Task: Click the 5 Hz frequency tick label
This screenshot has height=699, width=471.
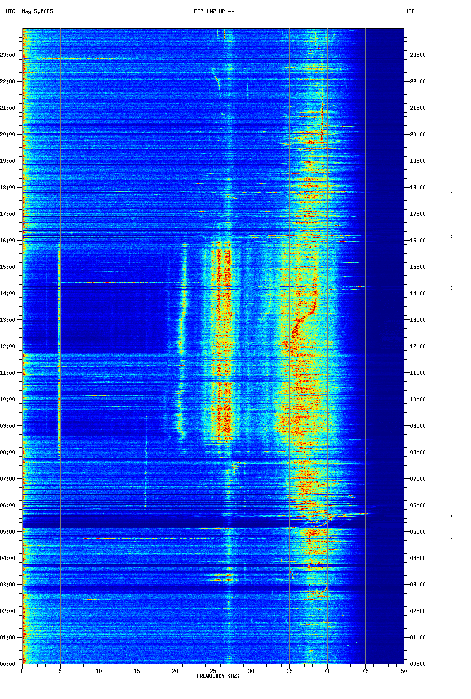Action: point(60,671)
